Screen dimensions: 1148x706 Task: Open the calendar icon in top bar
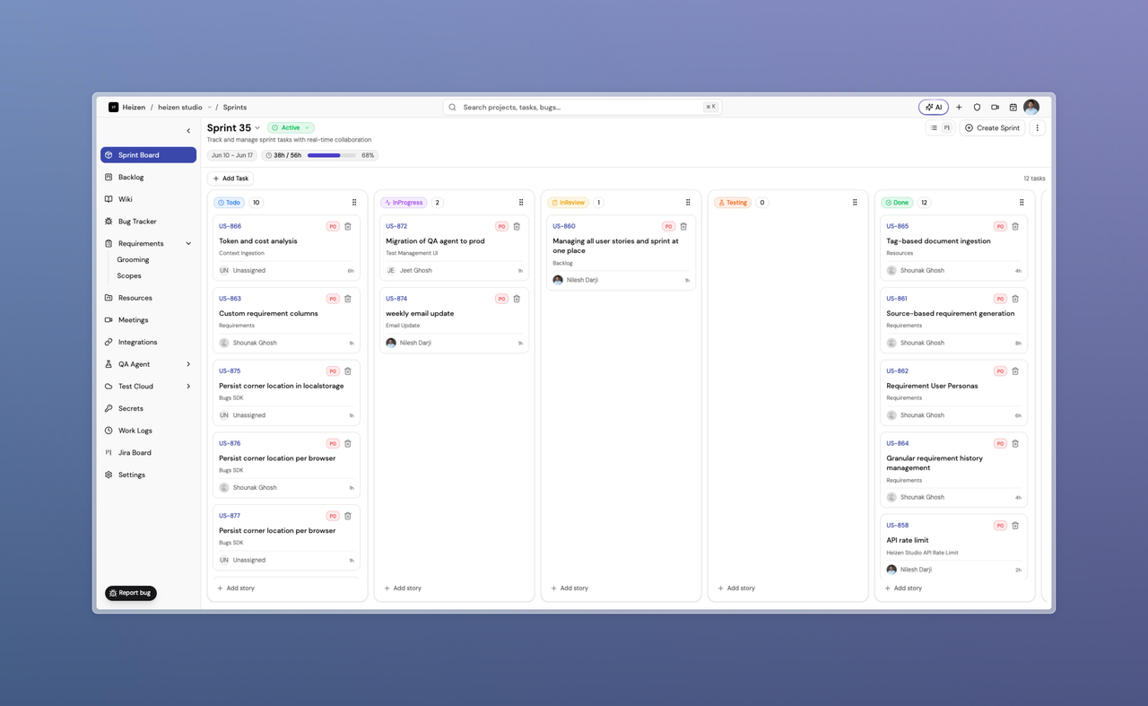pyautogui.click(x=1013, y=107)
